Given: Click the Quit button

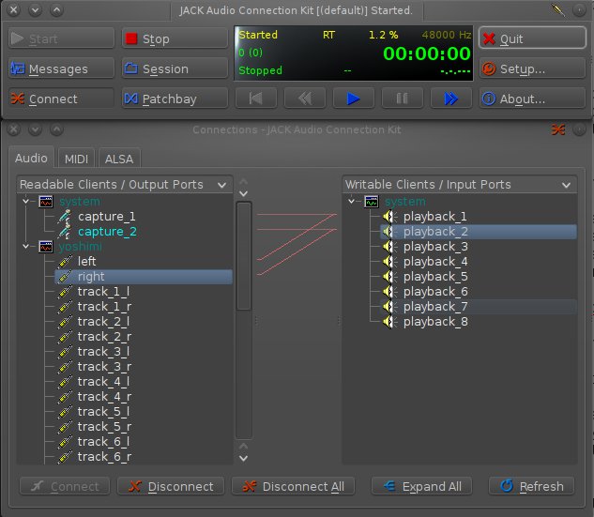Looking at the screenshot, I should (532, 39).
